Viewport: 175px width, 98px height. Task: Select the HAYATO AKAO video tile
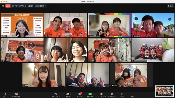pyautogui.click(x=109, y=25)
